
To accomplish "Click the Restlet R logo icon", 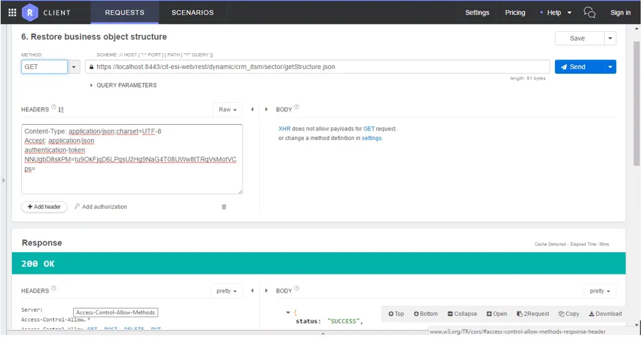I will tap(30, 13).
